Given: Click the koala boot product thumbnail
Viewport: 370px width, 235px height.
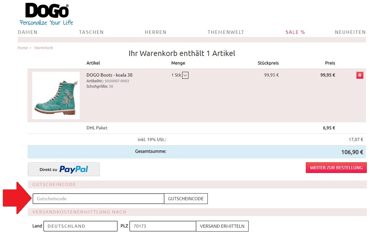Looking at the screenshot, I should coord(56,96).
